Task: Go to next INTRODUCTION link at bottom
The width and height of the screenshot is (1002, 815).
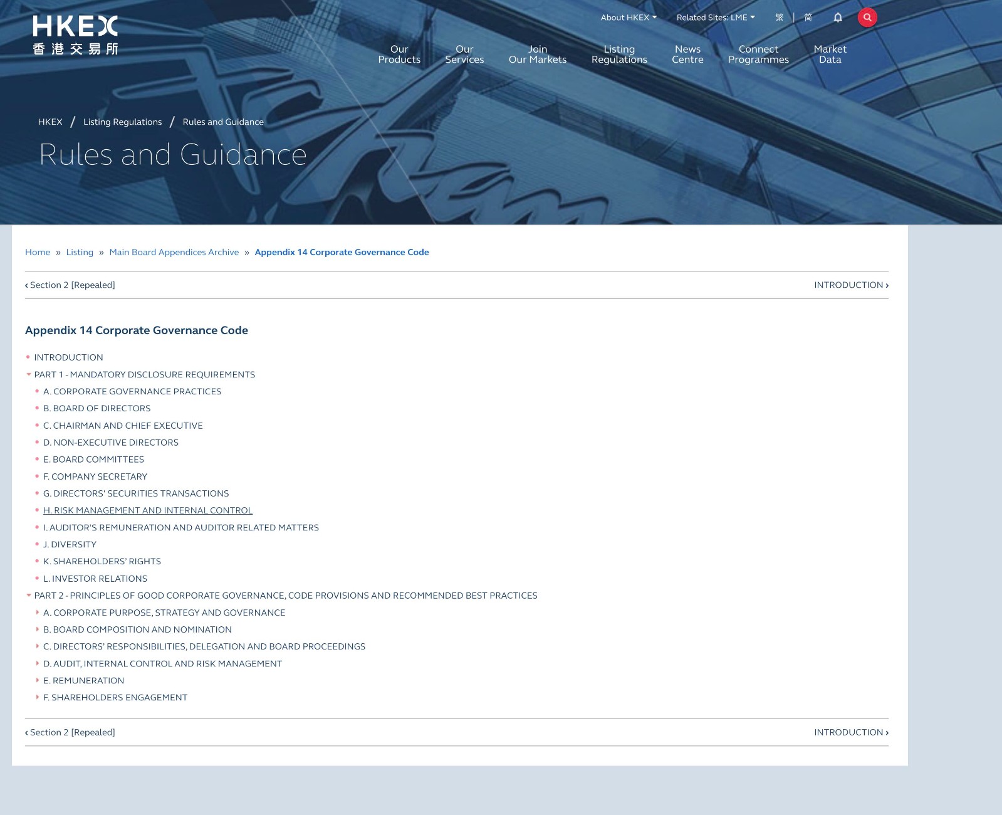Action: point(851,732)
